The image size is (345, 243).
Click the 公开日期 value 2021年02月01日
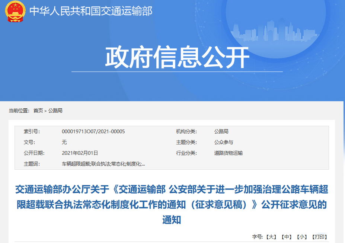pyautogui.click(x=80, y=153)
